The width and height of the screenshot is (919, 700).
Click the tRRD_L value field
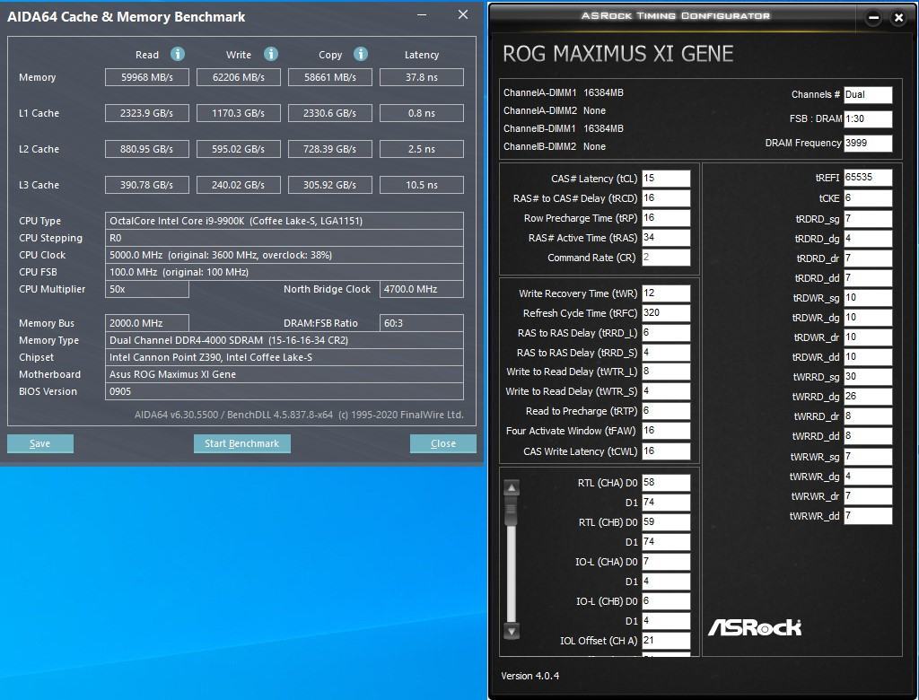(667, 333)
